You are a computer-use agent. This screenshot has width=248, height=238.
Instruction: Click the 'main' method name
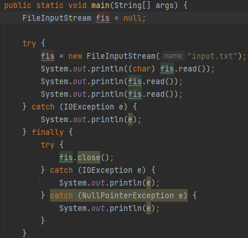(x=100, y=6)
